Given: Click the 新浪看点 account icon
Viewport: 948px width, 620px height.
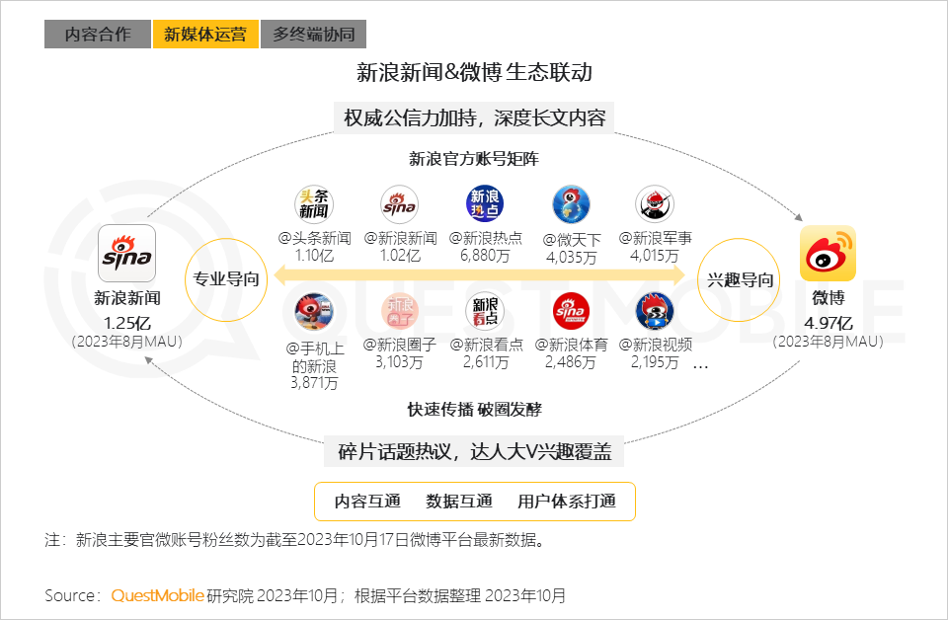Looking at the screenshot, I should [x=483, y=310].
